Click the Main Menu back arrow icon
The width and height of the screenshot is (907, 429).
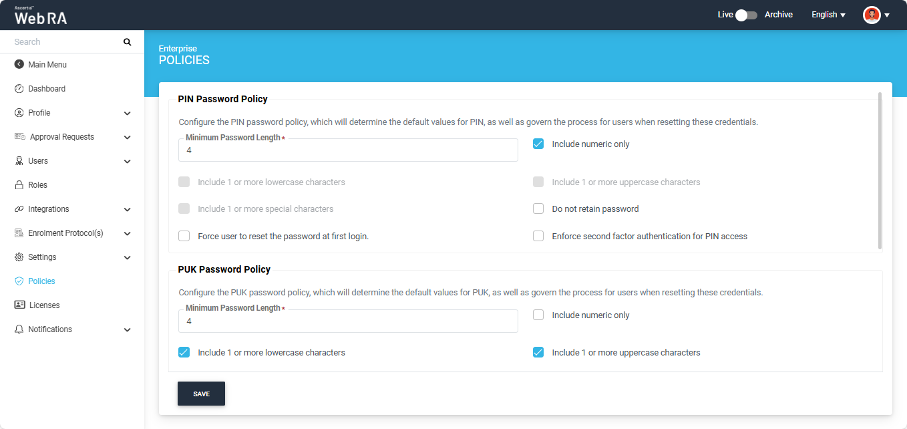19,65
